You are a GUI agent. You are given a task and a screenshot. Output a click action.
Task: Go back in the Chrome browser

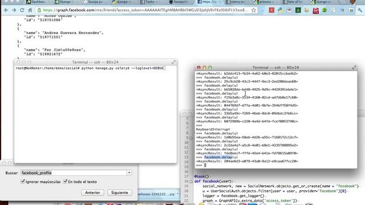click(x=6, y=10)
